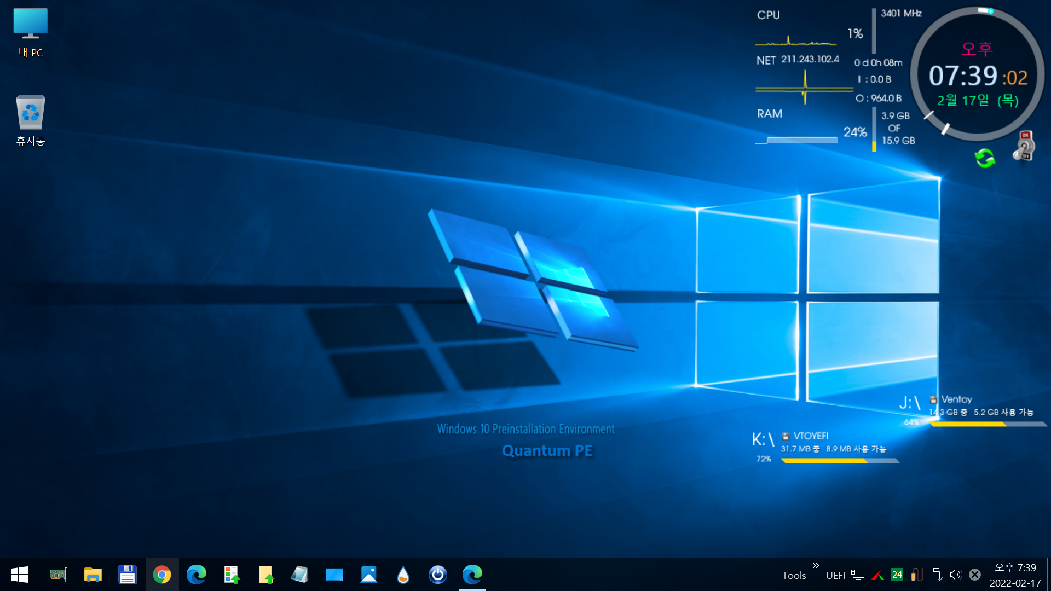1051x591 pixels.
Task: Click the RAM 24% usage graph
Action: tap(796, 140)
